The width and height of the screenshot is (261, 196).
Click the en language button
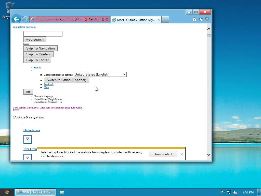coord(28,92)
